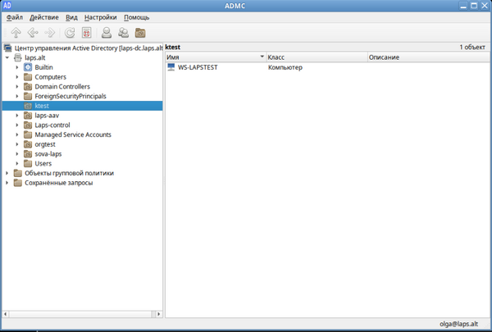Screen dimensions: 492x332
Task: Click the laps.alt domain server icon
Action: [x=18, y=57]
